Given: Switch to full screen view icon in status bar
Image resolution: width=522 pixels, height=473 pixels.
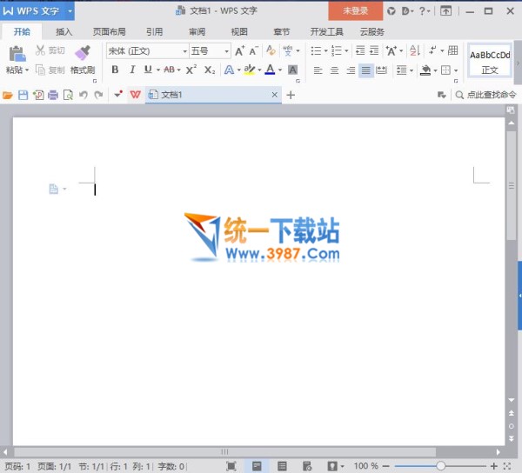Looking at the screenshot, I should (x=231, y=466).
